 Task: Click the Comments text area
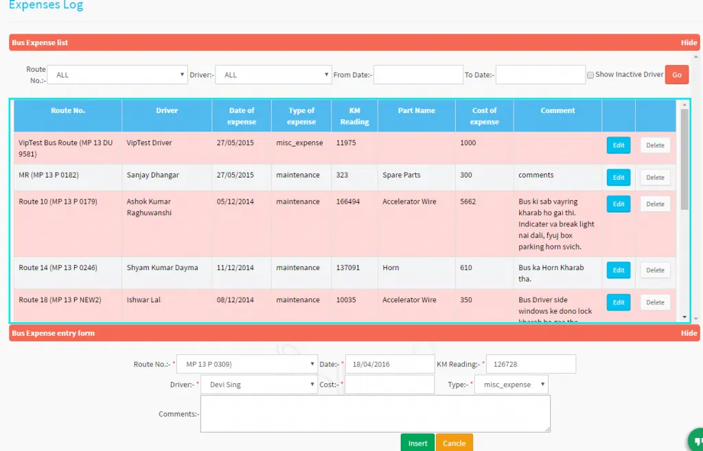click(375, 413)
